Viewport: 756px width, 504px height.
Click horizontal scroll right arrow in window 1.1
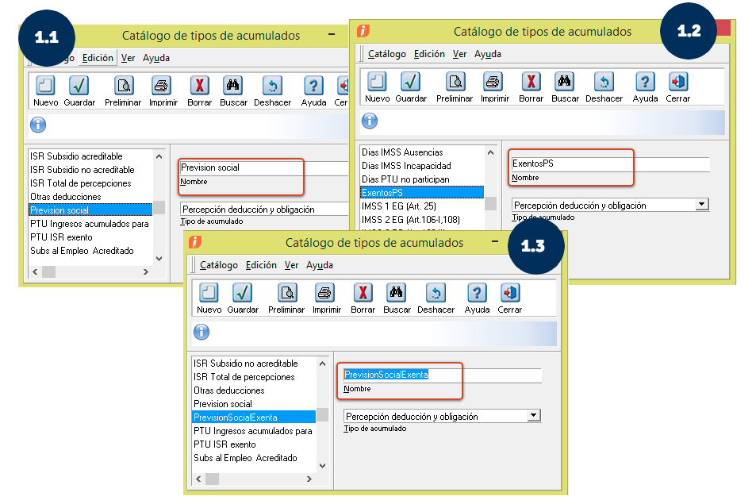point(146,272)
